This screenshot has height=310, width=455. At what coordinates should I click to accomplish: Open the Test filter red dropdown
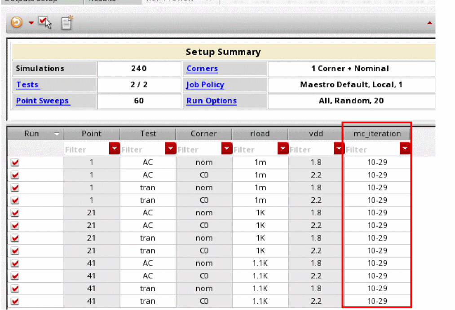(171, 148)
